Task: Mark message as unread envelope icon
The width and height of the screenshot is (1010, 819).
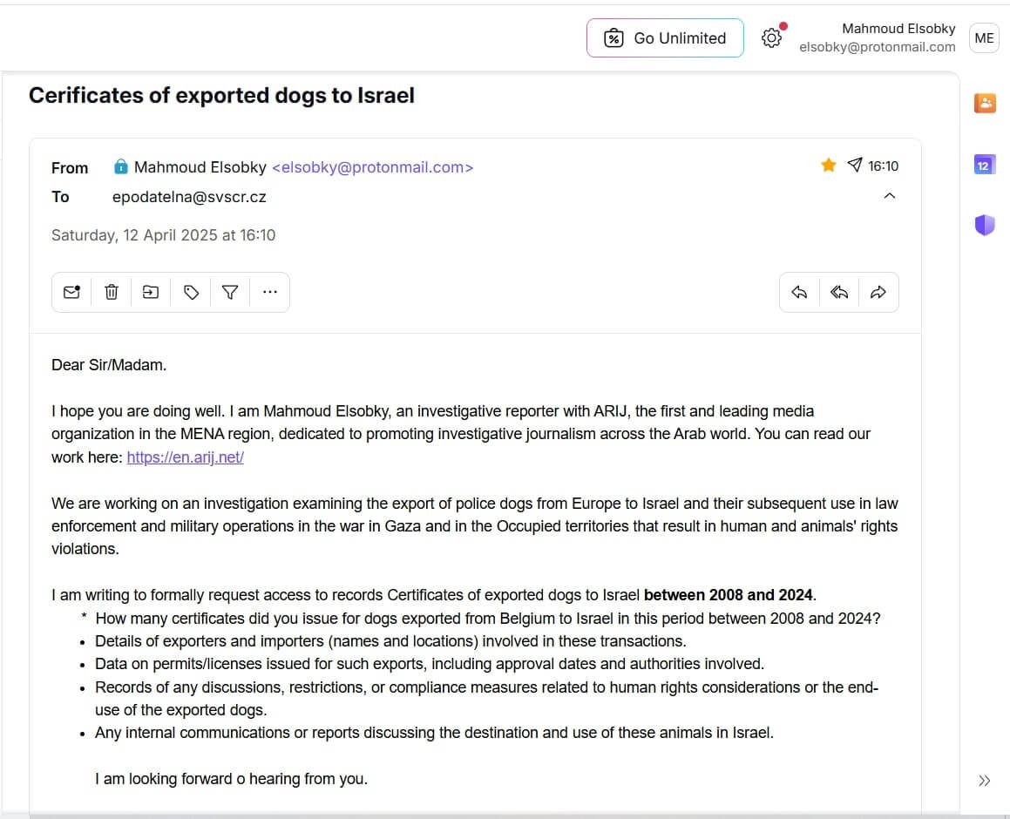Action: click(71, 293)
